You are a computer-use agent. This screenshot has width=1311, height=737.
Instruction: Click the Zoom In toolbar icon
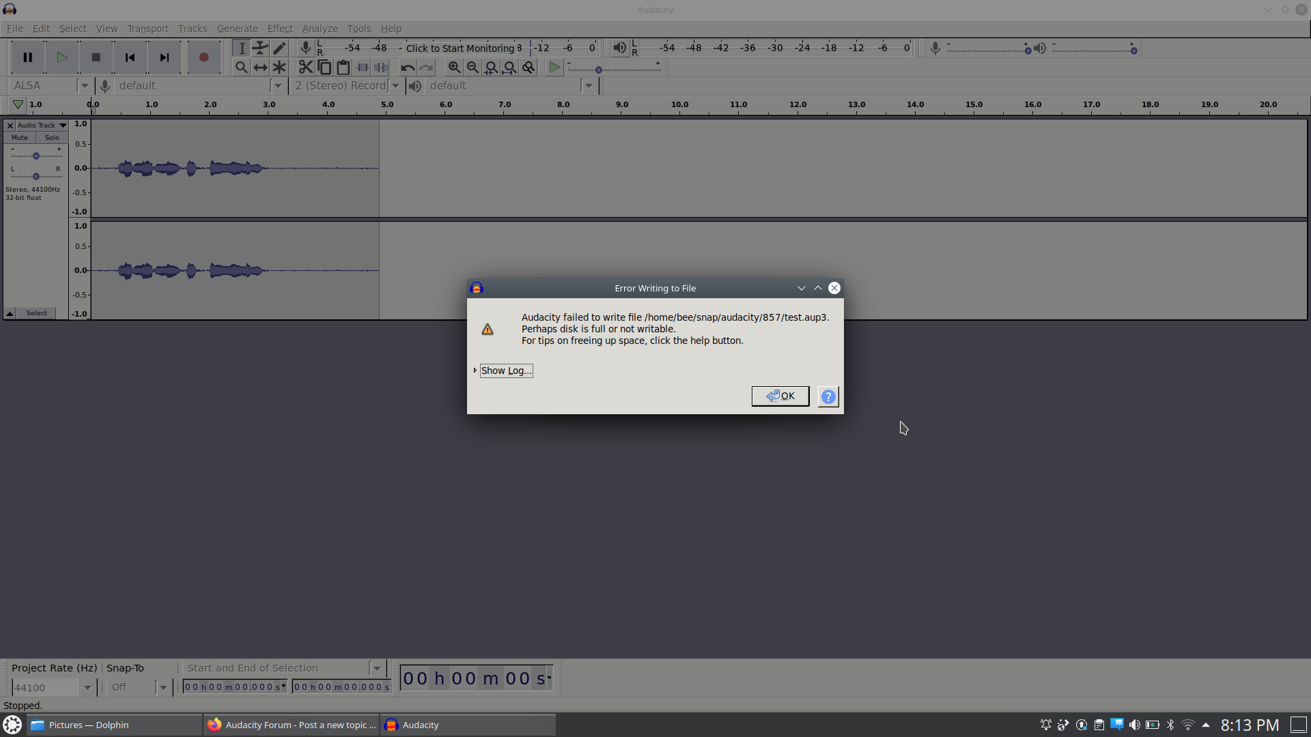tap(454, 67)
